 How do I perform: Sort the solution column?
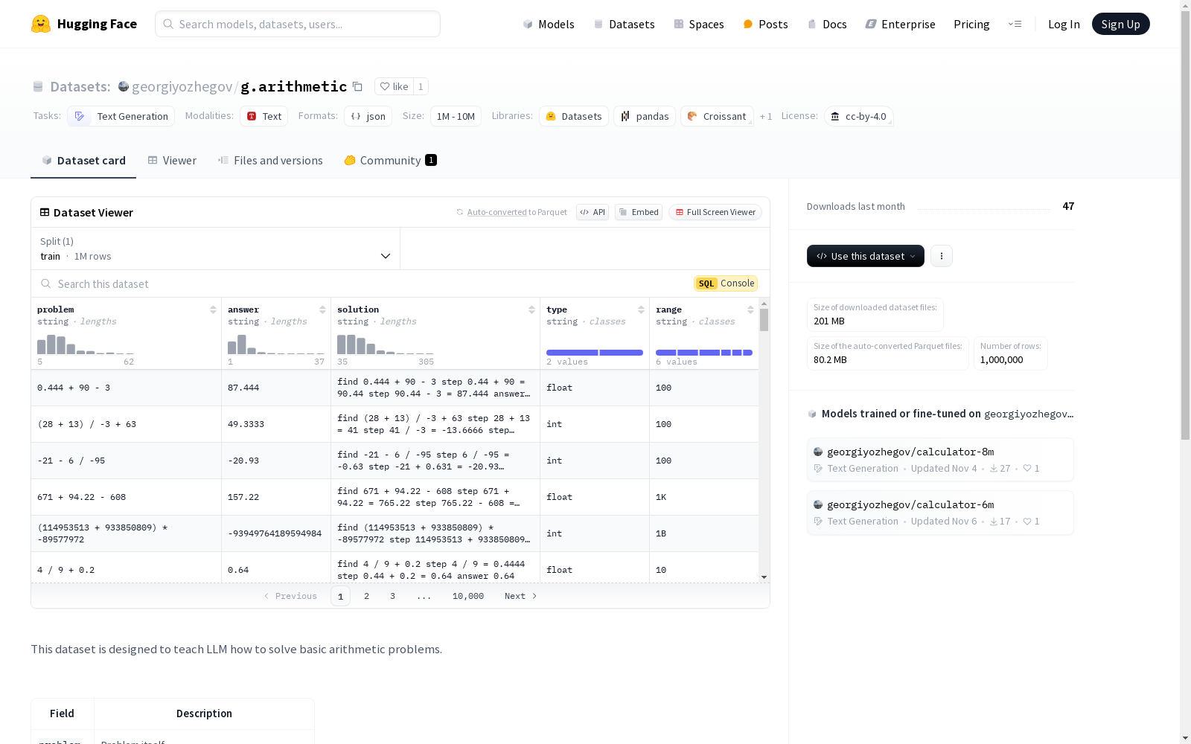(x=531, y=310)
